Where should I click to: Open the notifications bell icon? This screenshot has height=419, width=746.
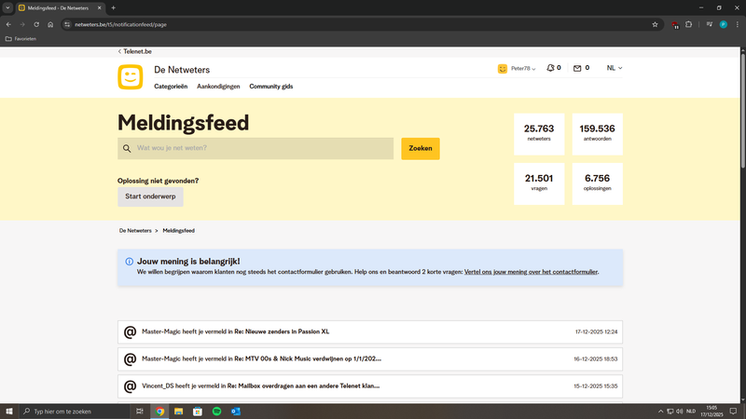pos(551,68)
